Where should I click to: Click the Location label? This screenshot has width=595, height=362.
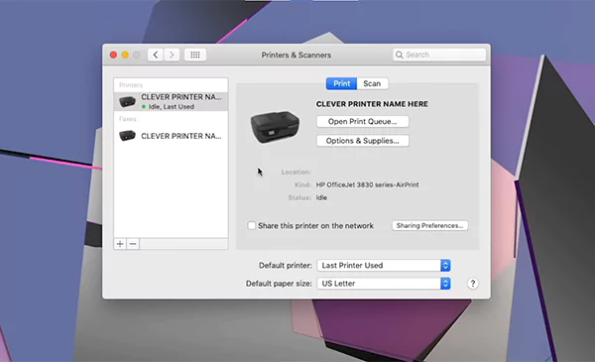[x=296, y=172]
